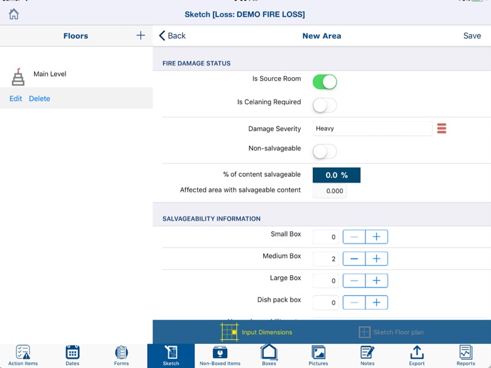This screenshot has height=368, width=491.
Task: Tap Dish pack box quantity field
Action: pos(325,303)
